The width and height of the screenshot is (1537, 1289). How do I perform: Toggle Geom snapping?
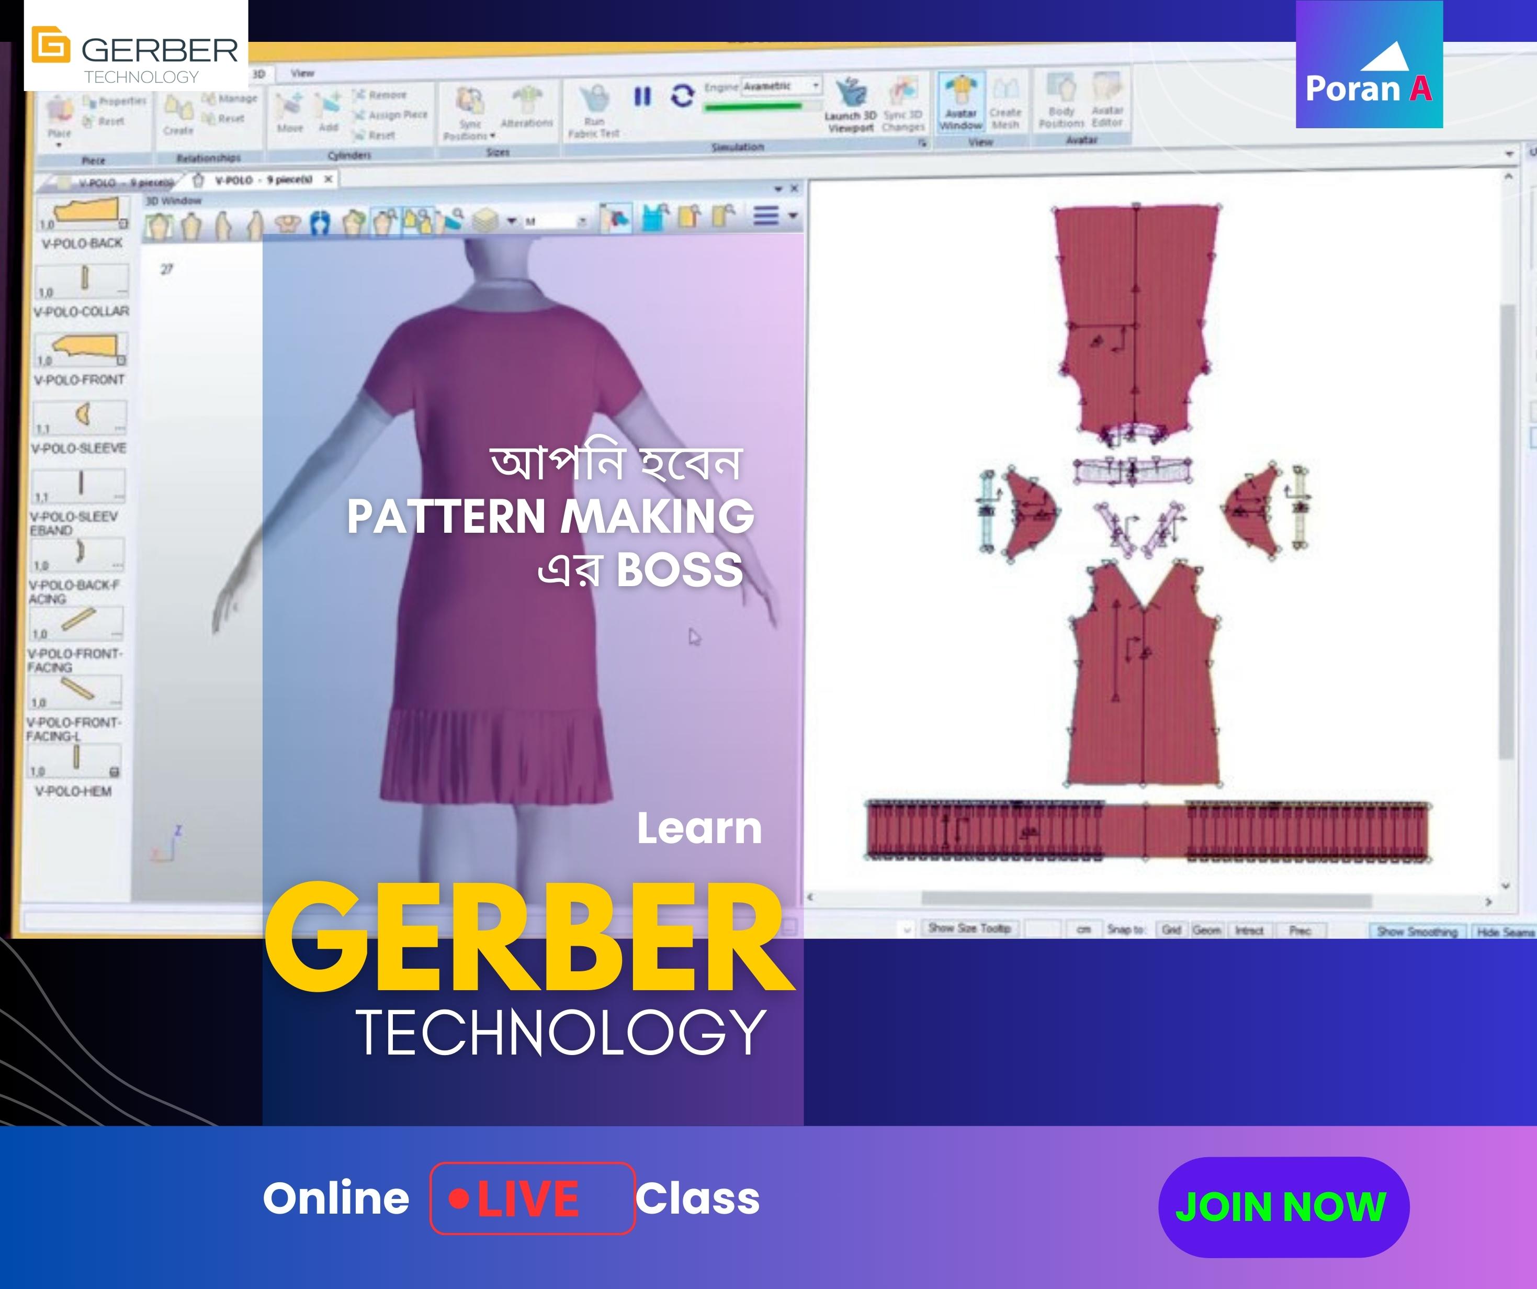(1206, 929)
